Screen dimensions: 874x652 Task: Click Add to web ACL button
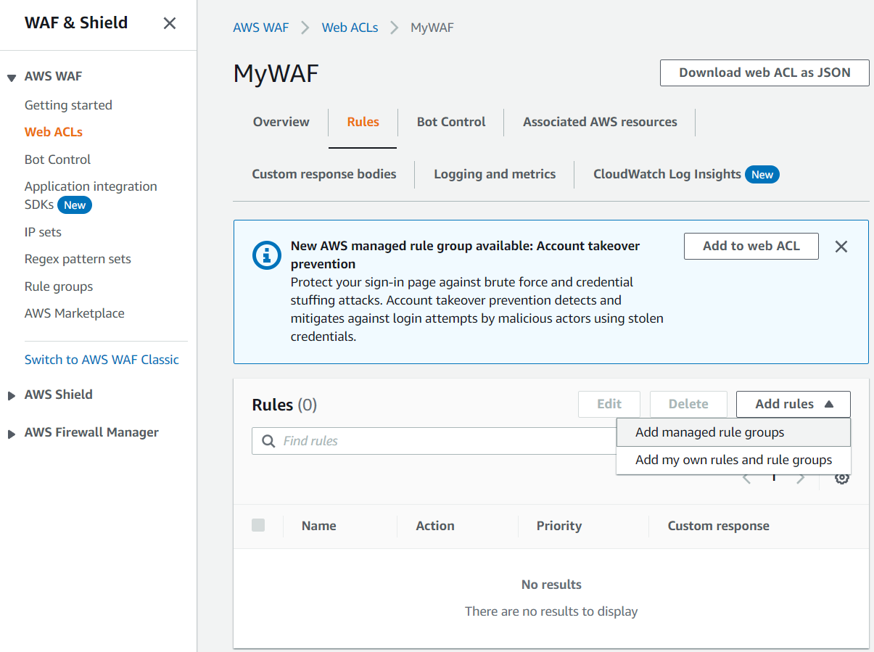[x=751, y=246]
